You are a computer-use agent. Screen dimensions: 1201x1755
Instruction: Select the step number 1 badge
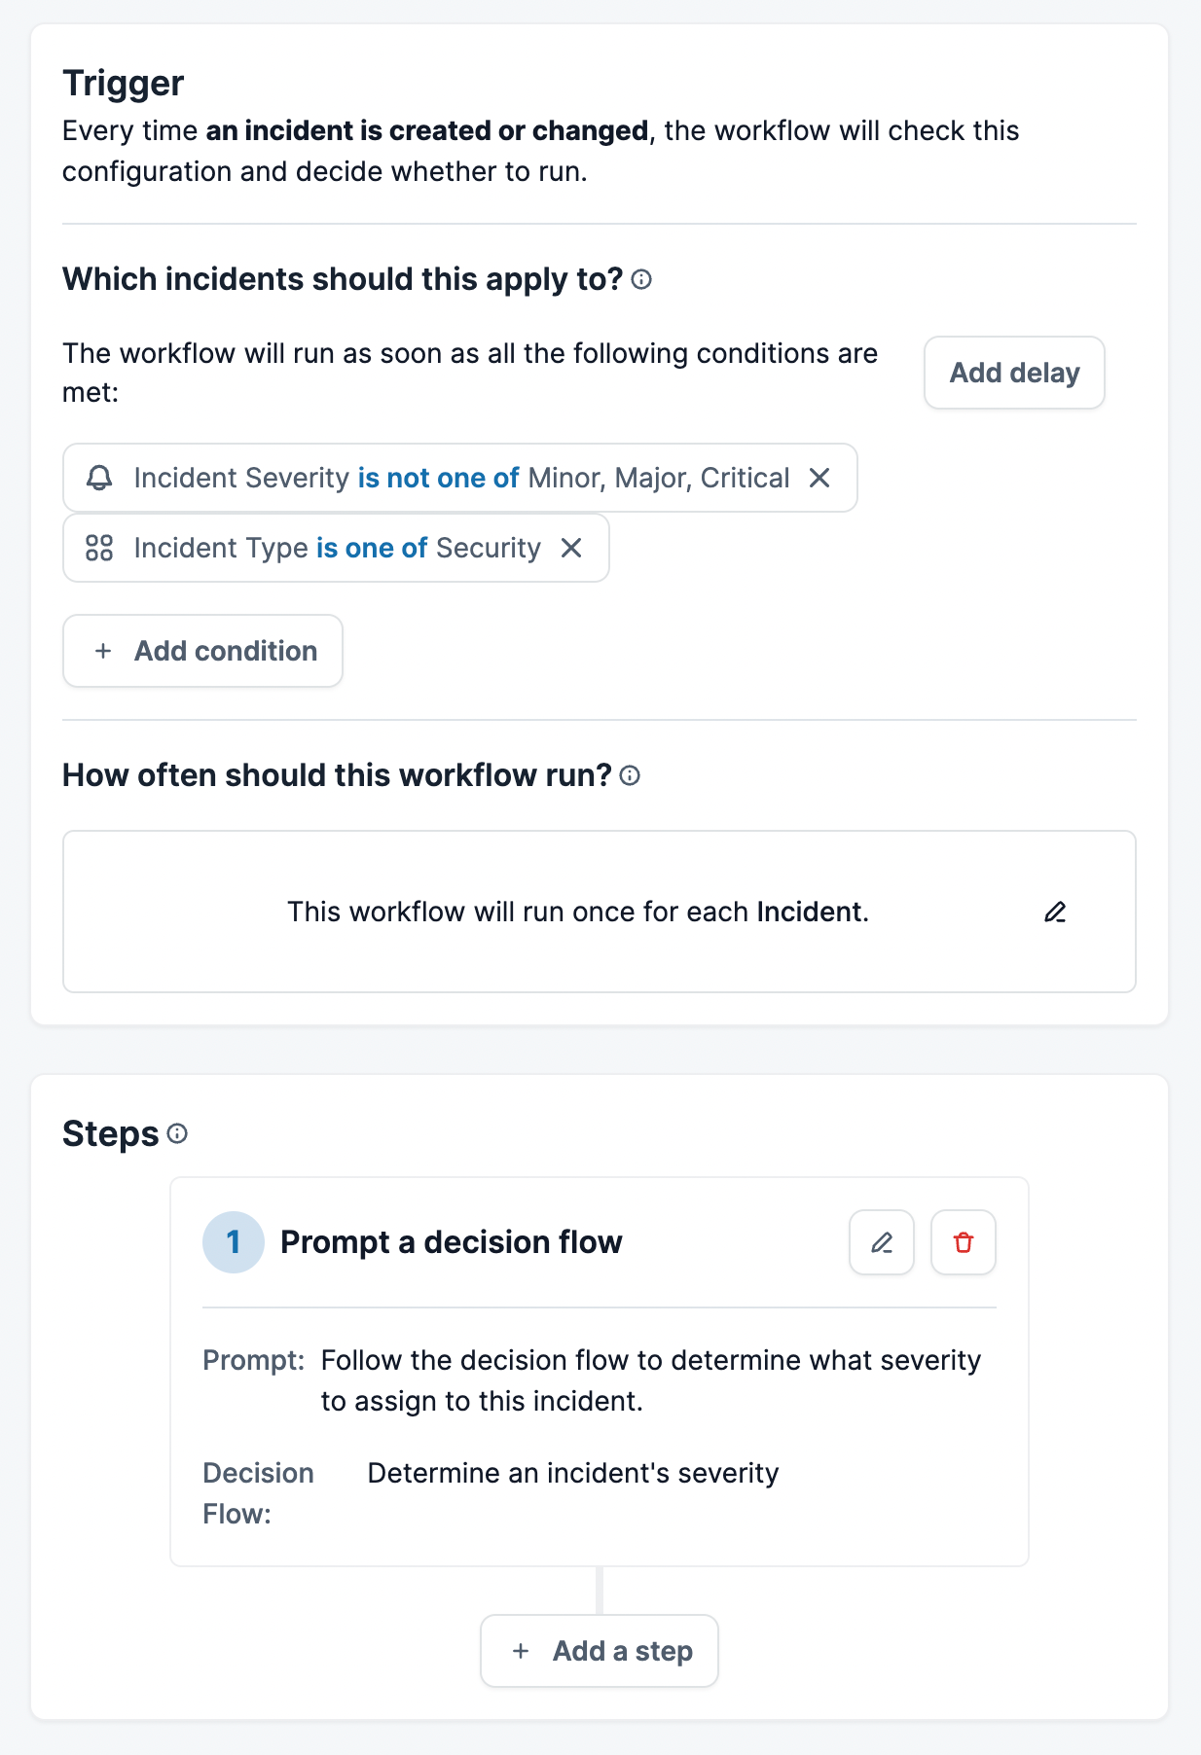point(234,1242)
